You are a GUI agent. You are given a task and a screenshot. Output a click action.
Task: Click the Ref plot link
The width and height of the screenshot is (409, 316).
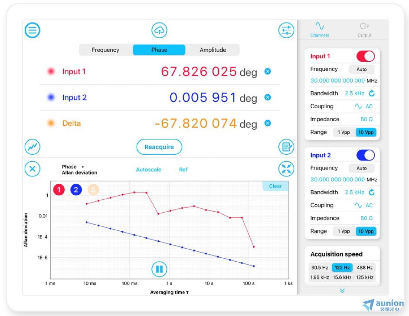183,170
